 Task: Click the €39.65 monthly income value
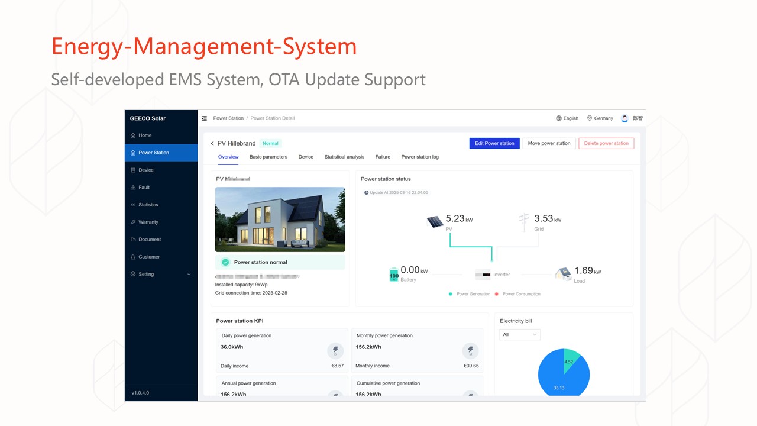(x=471, y=366)
